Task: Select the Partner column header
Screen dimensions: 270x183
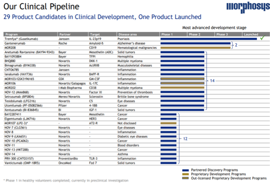Action: (x=64, y=34)
